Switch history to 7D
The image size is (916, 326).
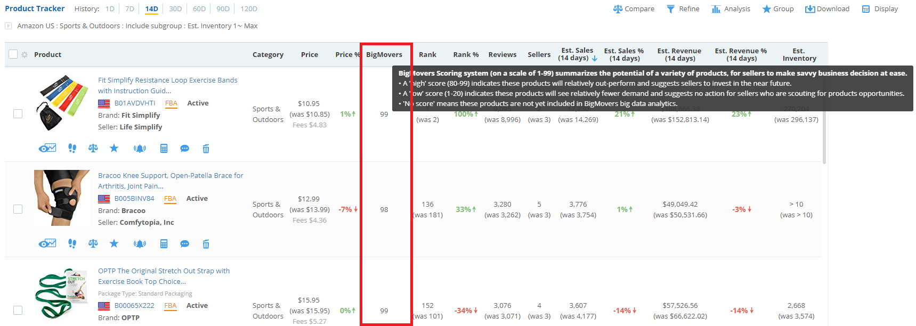point(129,9)
